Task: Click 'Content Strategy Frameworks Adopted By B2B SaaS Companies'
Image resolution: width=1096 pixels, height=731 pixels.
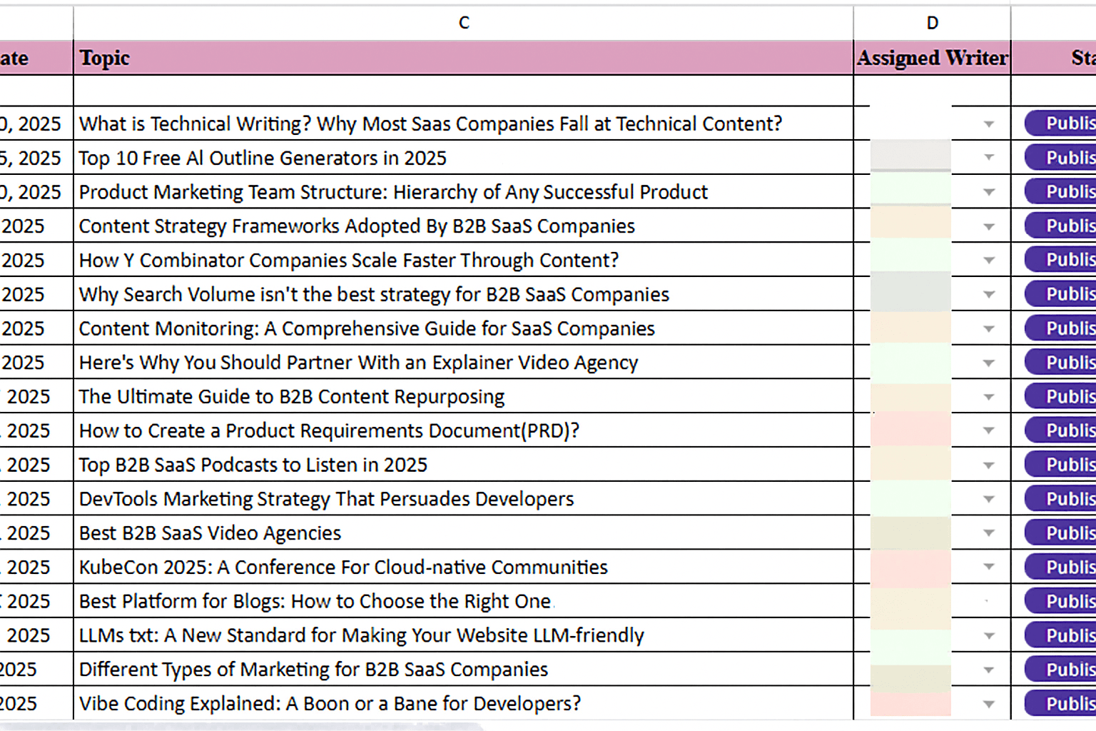Action: [464, 226]
